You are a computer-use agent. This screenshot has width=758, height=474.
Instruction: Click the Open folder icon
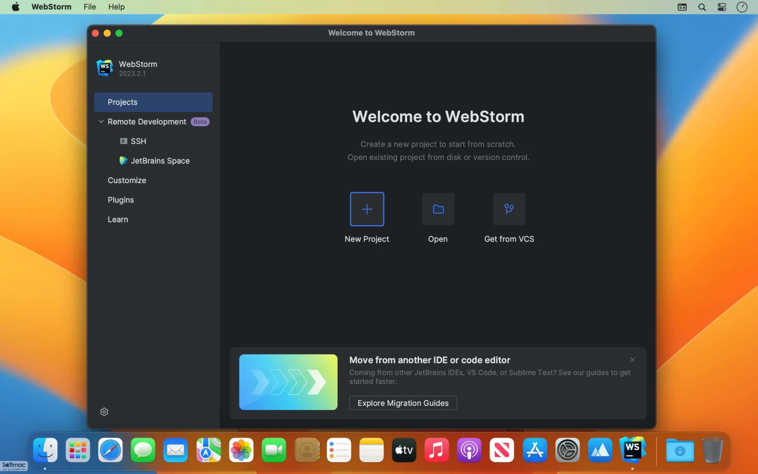[x=438, y=209]
